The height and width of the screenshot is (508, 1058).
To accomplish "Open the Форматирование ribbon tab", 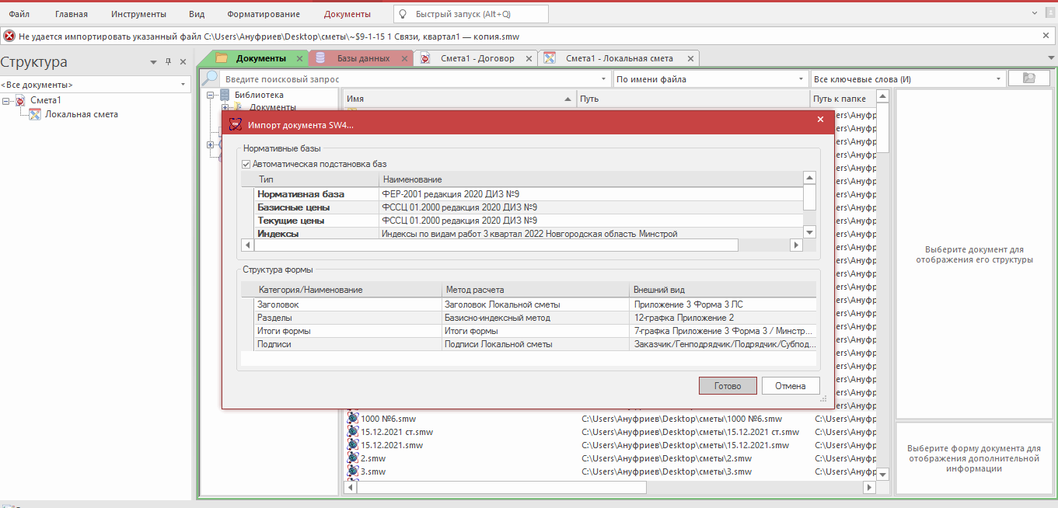I will (264, 14).
